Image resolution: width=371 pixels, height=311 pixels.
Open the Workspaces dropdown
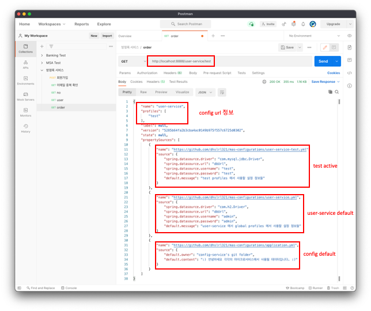[52, 24]
